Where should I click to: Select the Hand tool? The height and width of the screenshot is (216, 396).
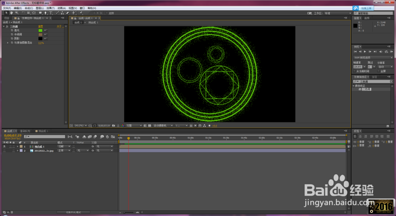11,13
